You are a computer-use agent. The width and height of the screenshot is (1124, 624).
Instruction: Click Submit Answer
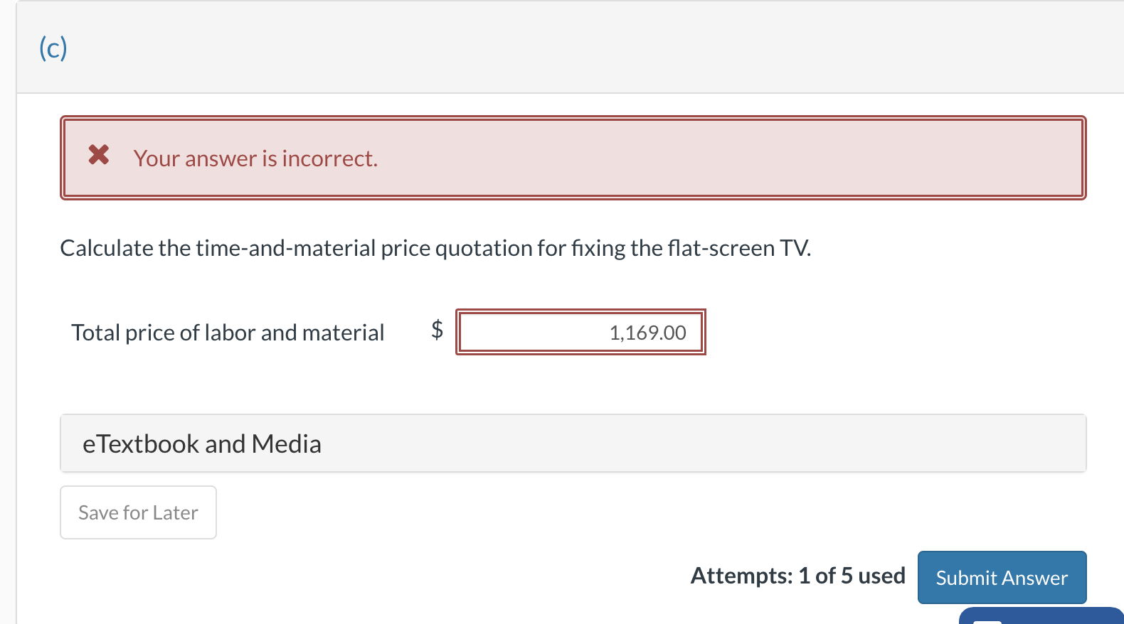[x=1002, y=577]
